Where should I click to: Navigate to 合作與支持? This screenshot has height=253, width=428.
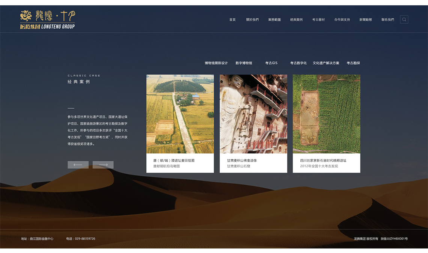(342, 20)
